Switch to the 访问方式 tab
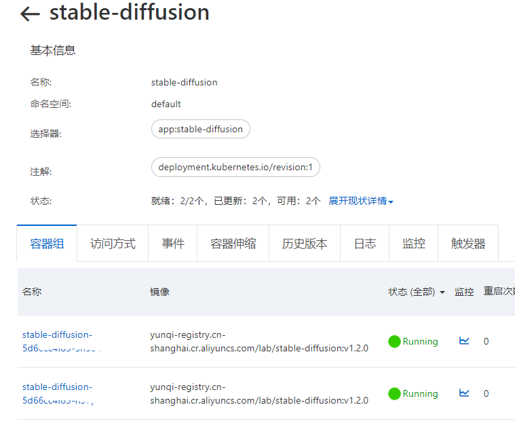Screen dimensions: 515x426 [x=113, y=244]
